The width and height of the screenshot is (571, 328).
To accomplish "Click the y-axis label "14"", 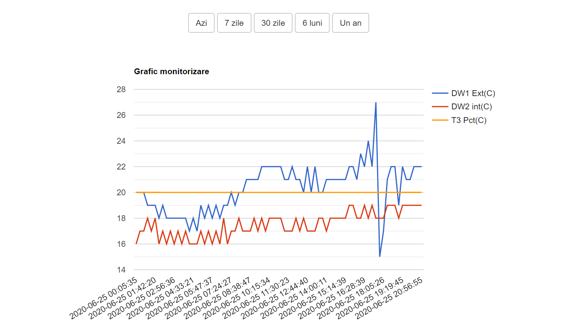I will tap(121, 270).
